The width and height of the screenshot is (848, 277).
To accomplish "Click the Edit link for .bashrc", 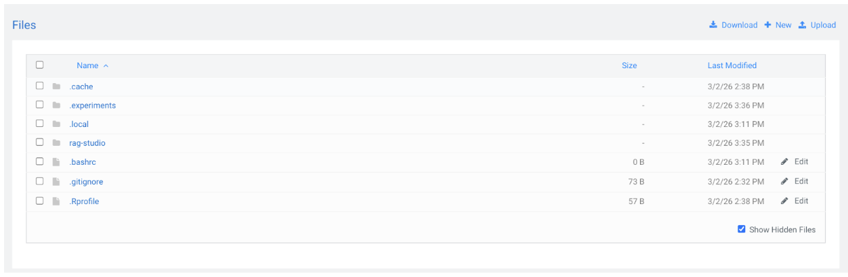I will [x=801, y=161].
